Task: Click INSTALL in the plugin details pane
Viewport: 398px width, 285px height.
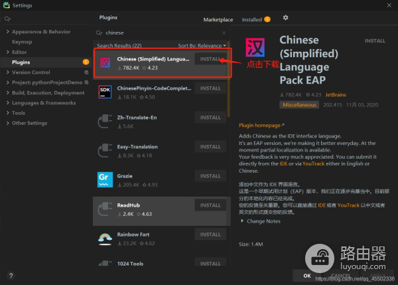Action: (x=375, y=41)
